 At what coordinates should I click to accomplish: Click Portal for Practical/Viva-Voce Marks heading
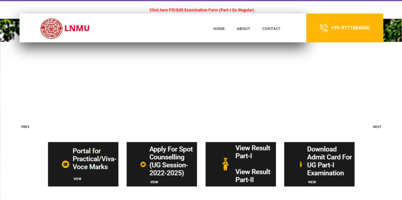click(94, 159)
